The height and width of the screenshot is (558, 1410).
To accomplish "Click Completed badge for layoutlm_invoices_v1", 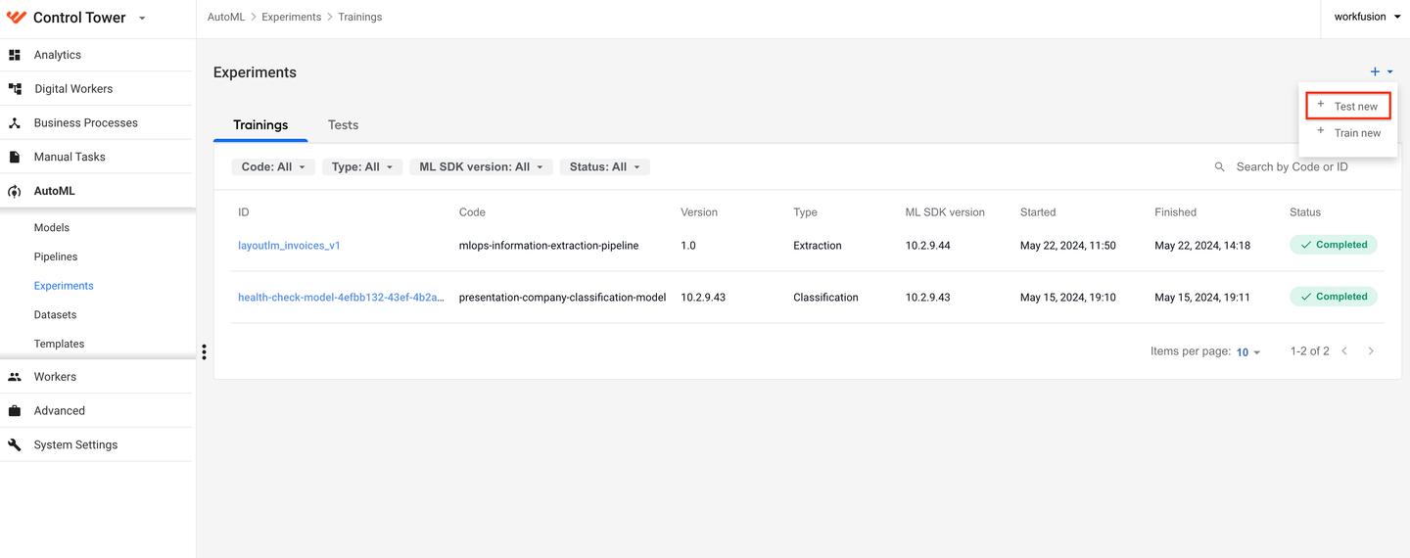I will click(1334, 245).
